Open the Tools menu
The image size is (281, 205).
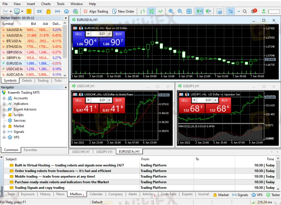[x=61, y=4]
